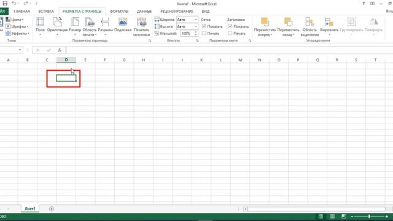Open Вписать scale-to-fit dialog launcher
Image resolution: width=393 pixels, height=221 pixels.
point(197,41)
